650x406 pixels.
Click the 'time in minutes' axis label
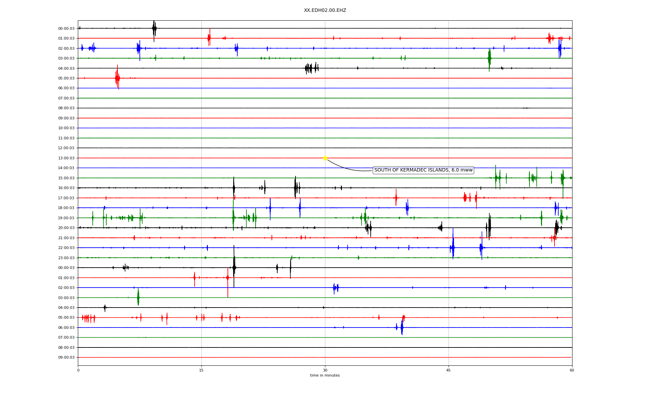click(325, 376)
